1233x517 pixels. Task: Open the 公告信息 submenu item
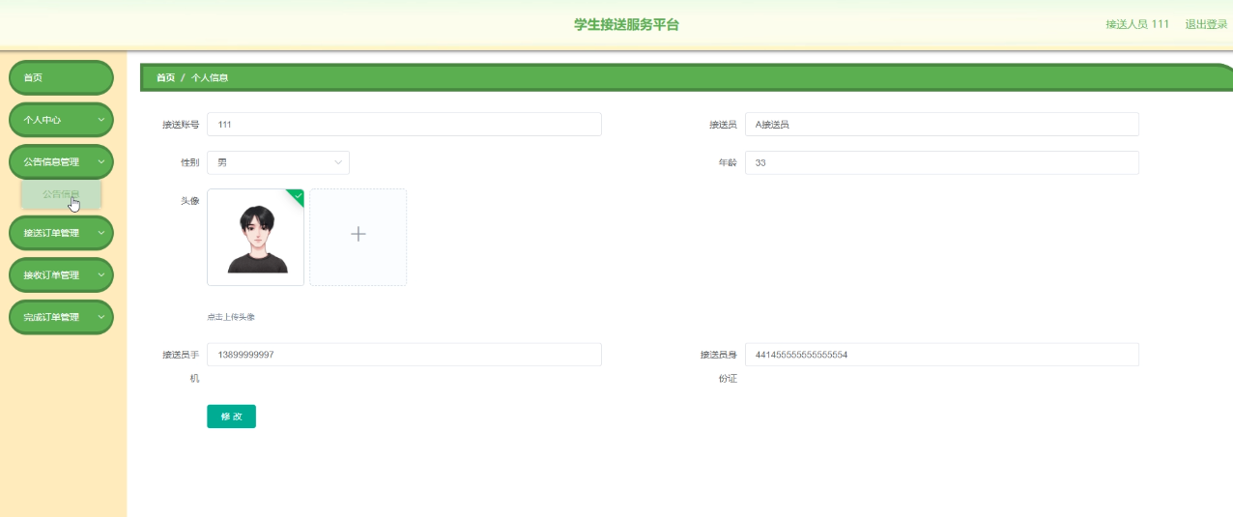pos(61,194)
